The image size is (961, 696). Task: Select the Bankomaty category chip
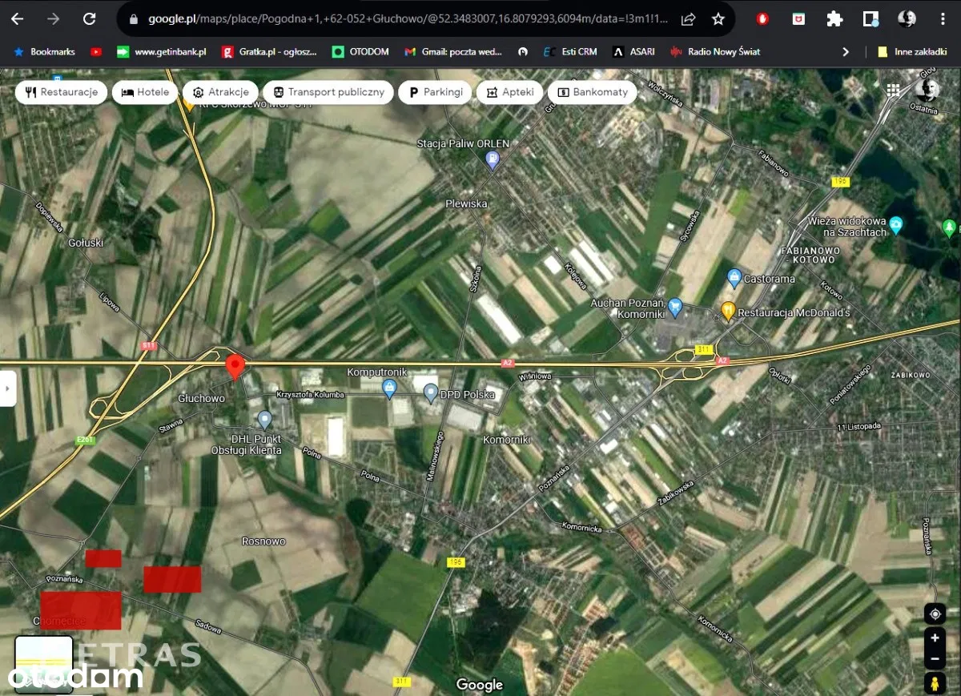pos(593,92)
